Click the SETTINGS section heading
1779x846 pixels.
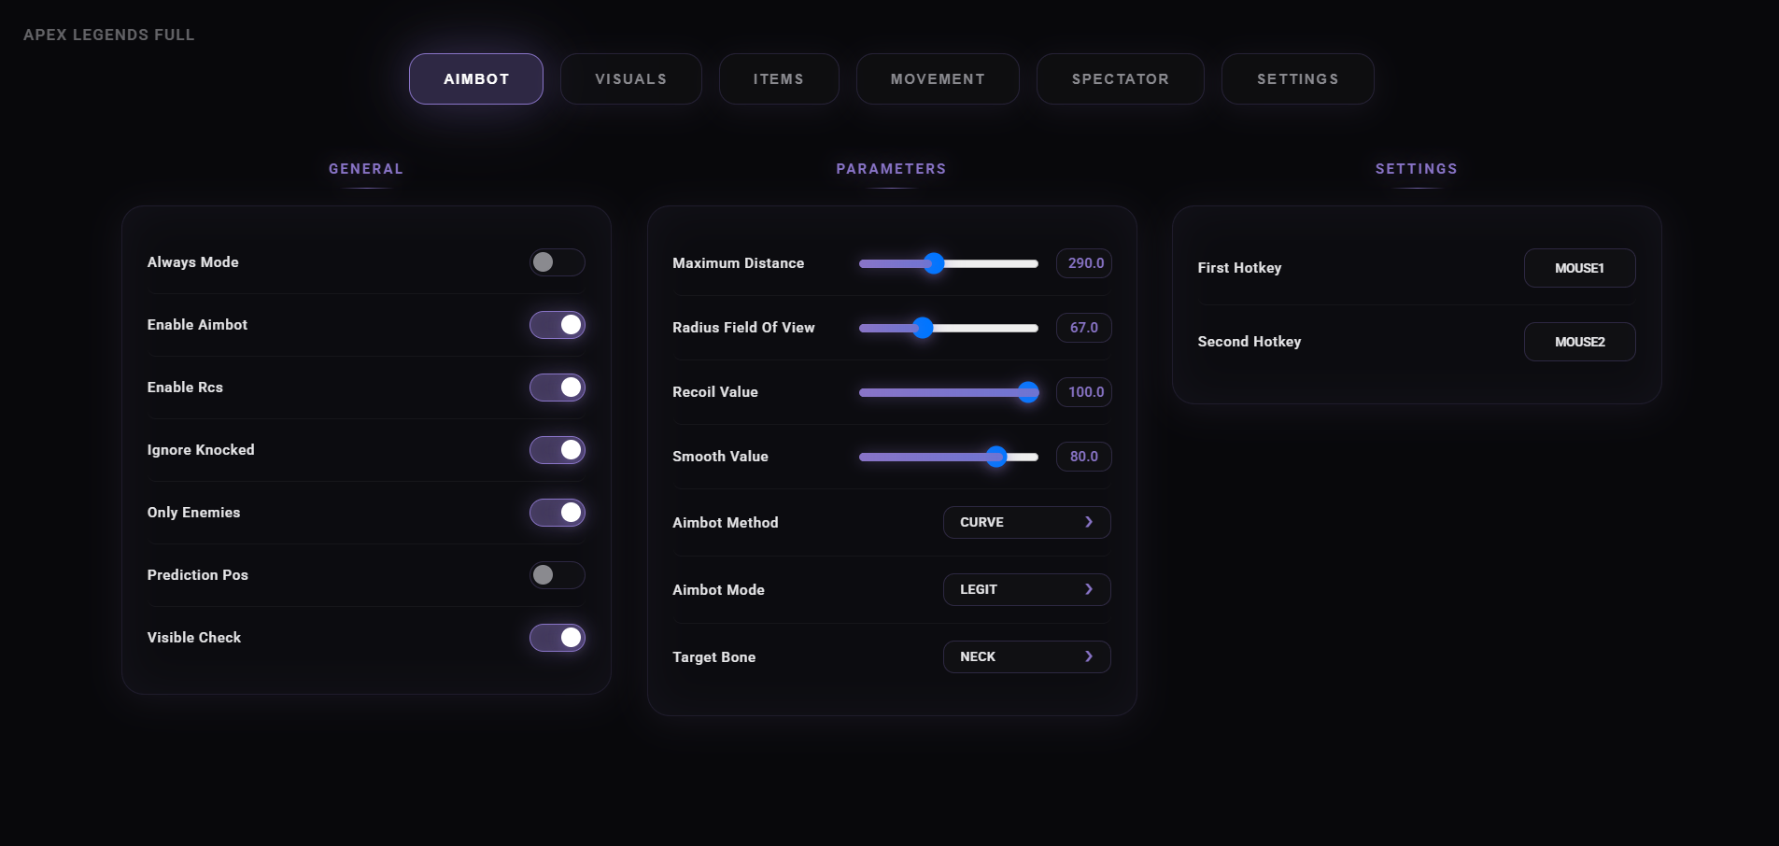tap(1417, 169)
